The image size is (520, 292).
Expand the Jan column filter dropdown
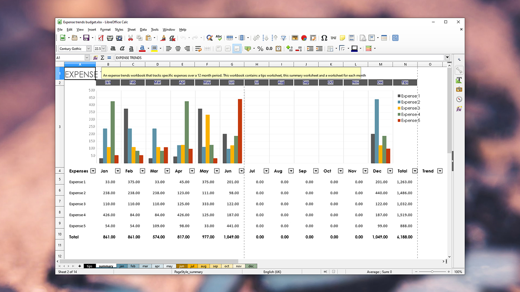[x=117, y=171]
